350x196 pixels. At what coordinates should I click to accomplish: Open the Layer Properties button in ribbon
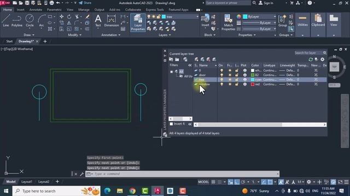(138, 22)
